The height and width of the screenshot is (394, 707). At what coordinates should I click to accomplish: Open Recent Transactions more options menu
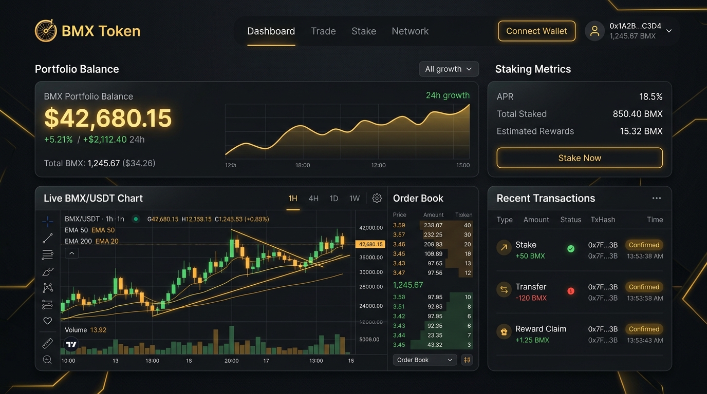click(656, 199)
